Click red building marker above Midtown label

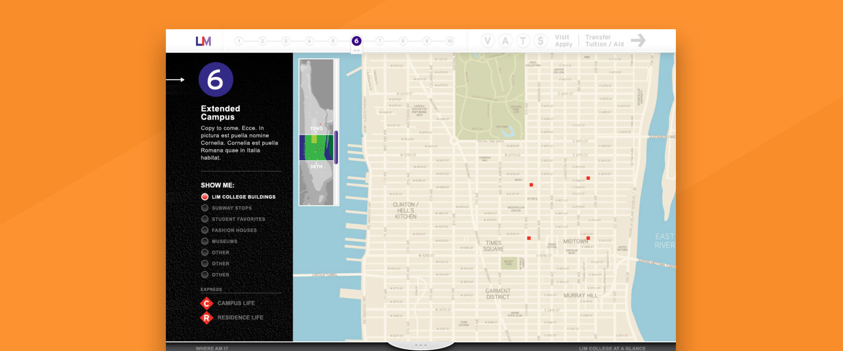click(588, 238)
